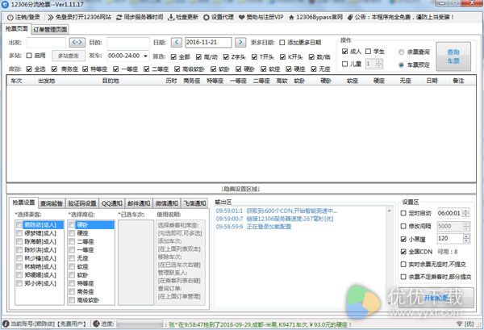Image resolution: width=484 pixels, height=330 pixels.
Task: Click the 历时 column header
Action: 171,81
